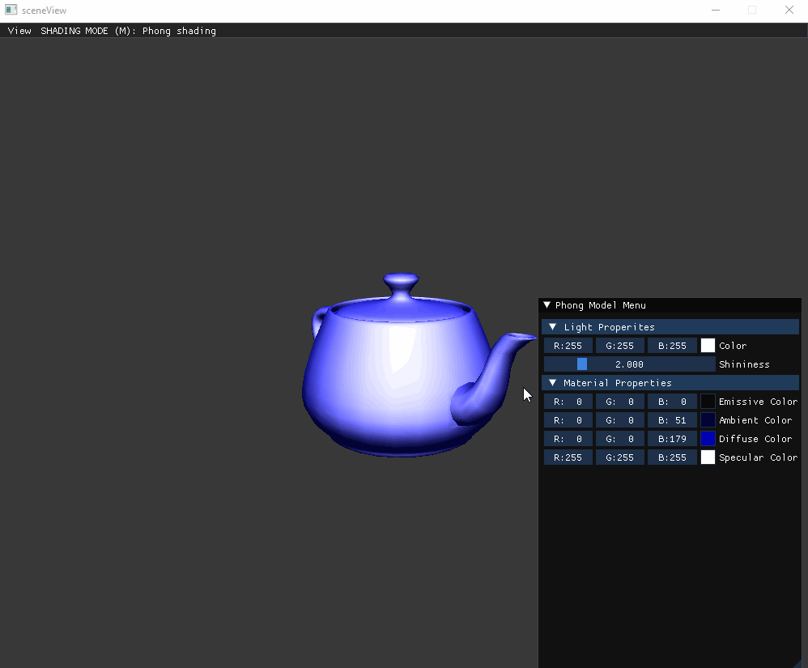Collapse the Material Properties section
Image resolution: width=808 pixels, height=668 pixels.
coord(553,383)
